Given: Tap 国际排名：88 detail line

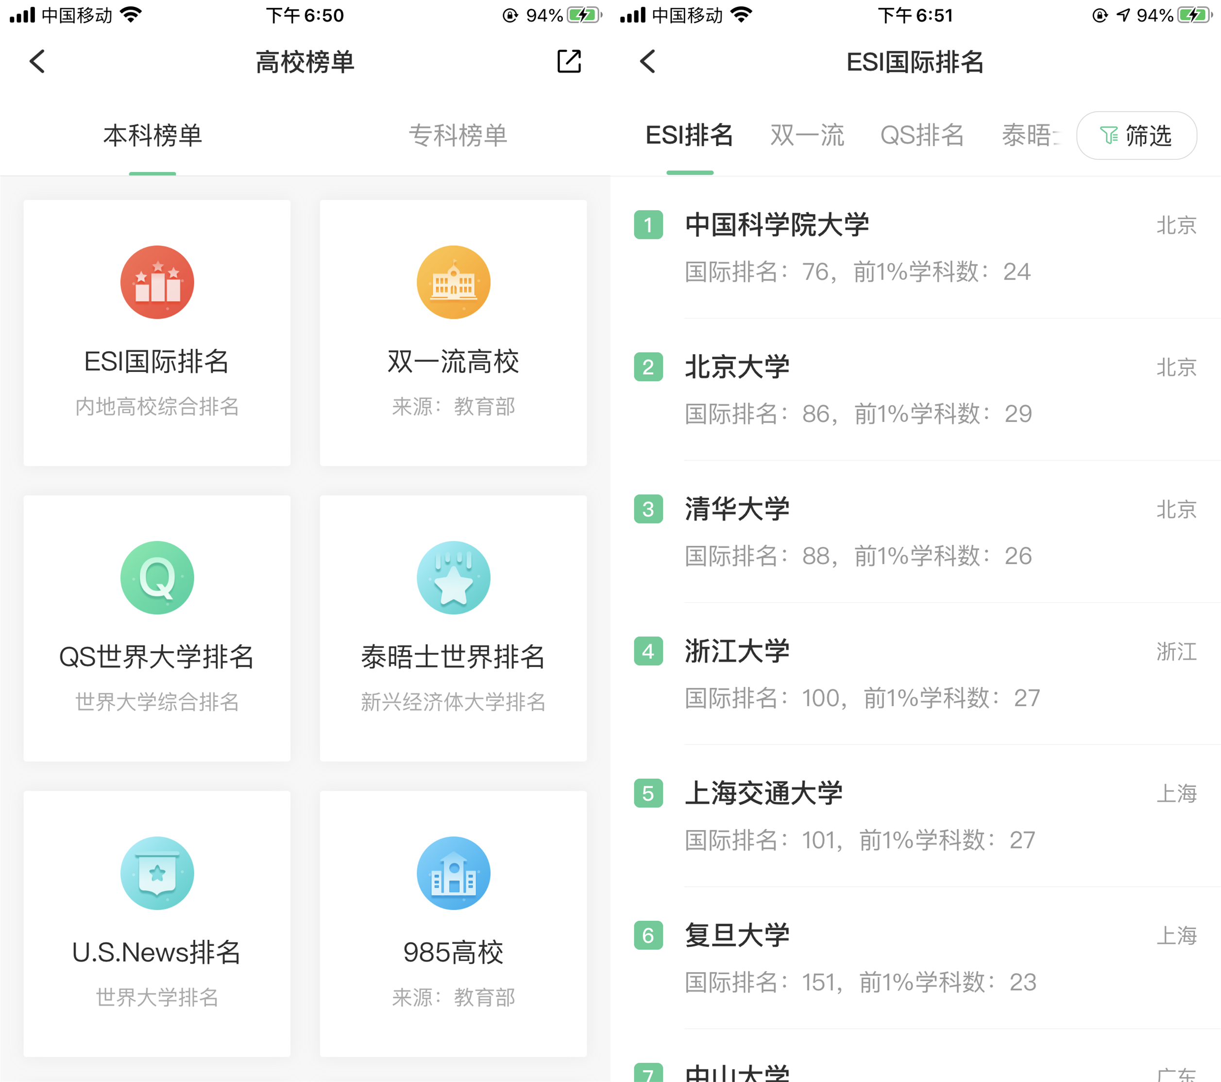Looking at the screenshot, I should tap(858, 556).
